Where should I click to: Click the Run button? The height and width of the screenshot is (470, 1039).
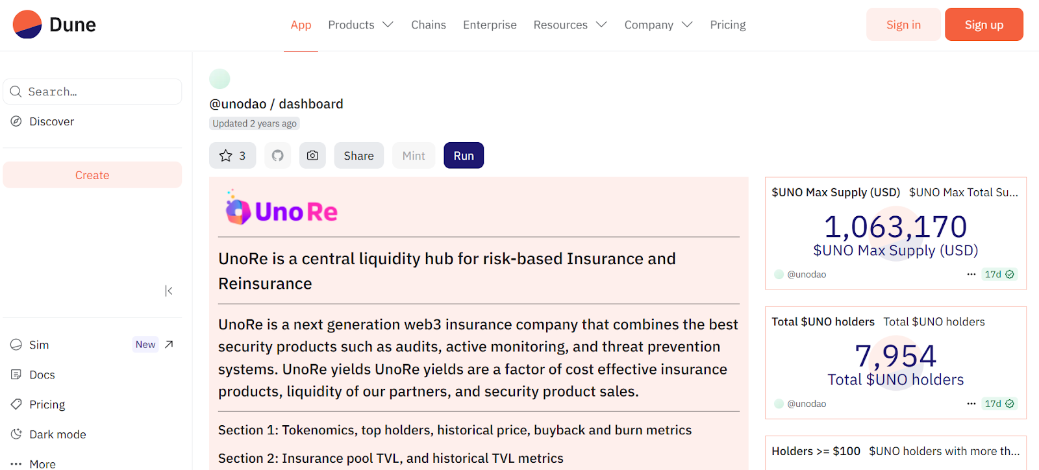(x=464, y=156)
